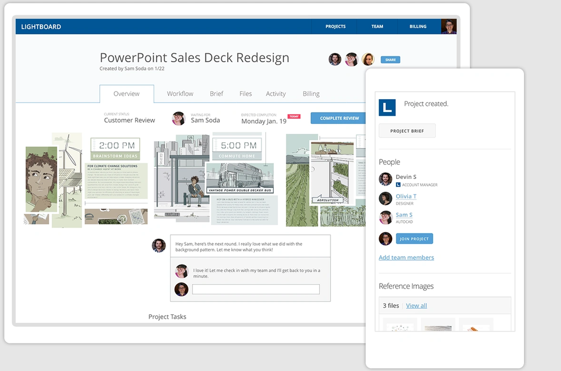
Task: Switch to the Files tab
Action: (x=246, y=94)
